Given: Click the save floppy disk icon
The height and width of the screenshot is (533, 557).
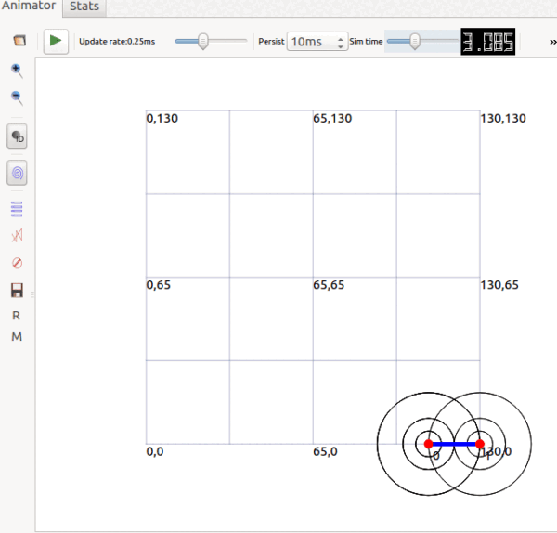Looking at the screenshot, I should coord(17,291).
